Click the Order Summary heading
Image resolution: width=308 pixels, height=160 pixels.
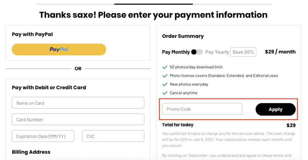click(183, 36)
